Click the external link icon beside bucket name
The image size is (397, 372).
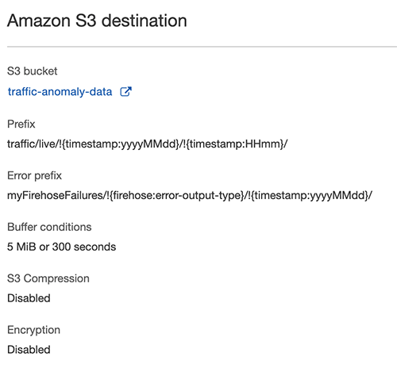(125, 91)
